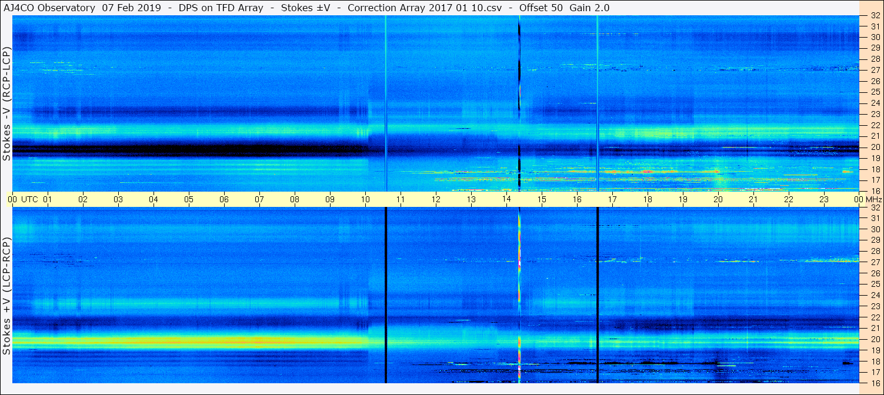
Task: Select hour "09" on the time axis
Action: pos(330,199)
